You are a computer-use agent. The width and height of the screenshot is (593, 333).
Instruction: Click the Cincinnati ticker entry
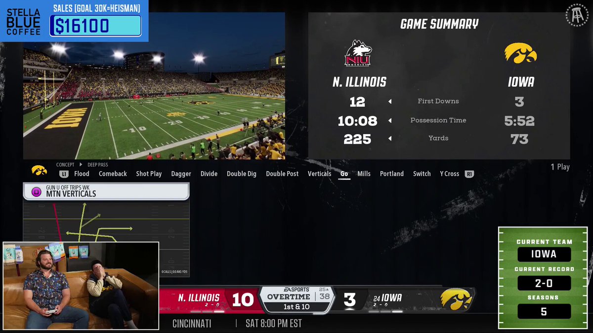[192, 324]
